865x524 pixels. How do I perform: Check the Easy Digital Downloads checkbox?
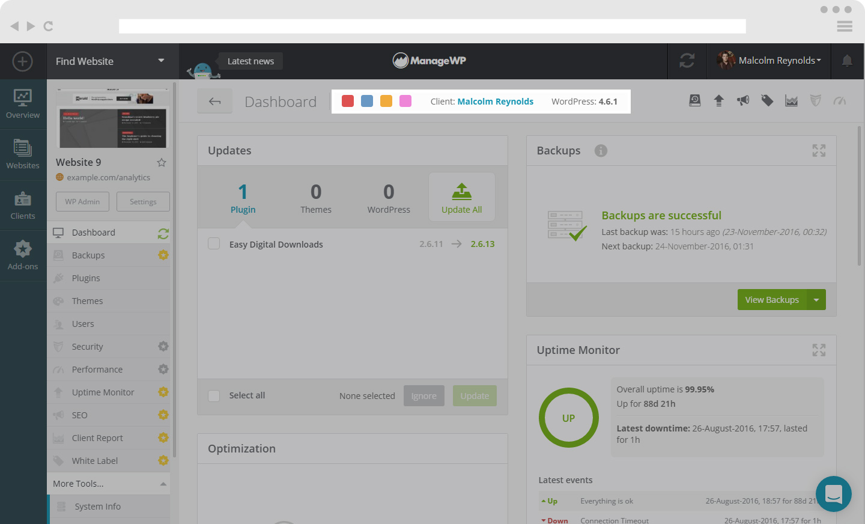coord(214,243)
